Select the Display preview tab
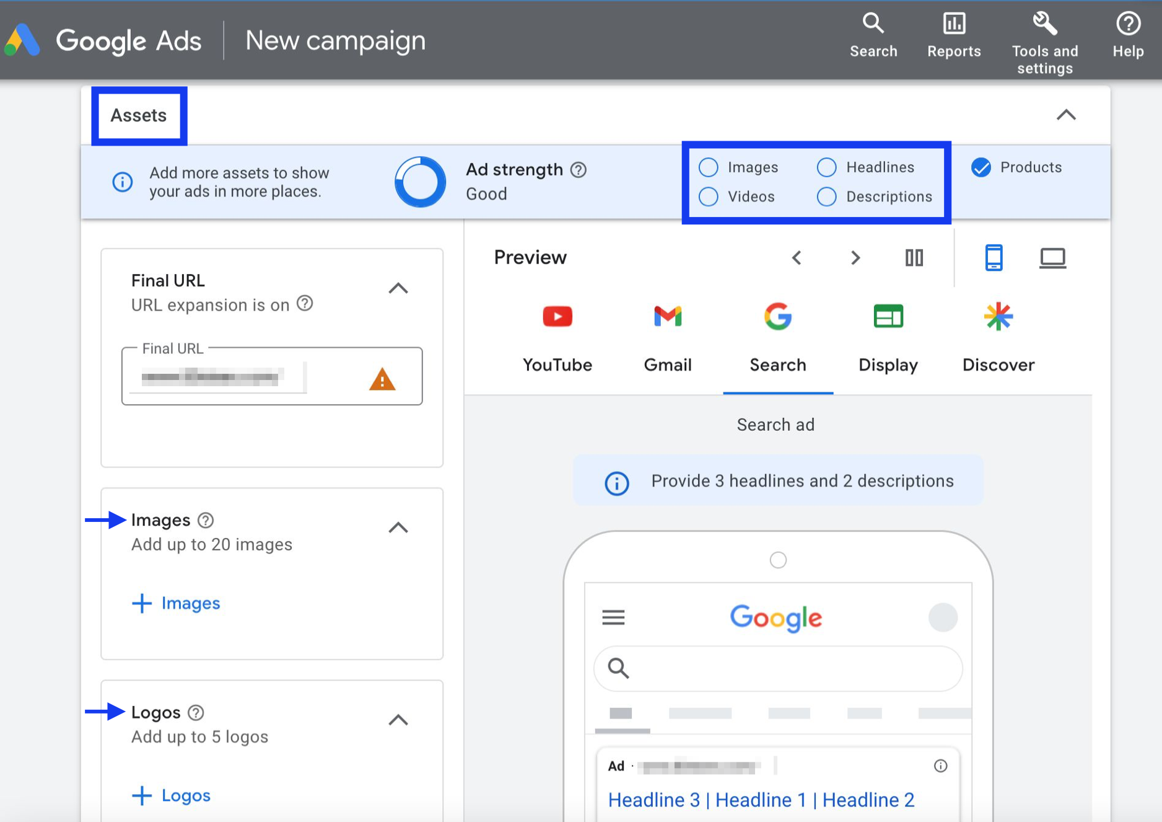Viewport: 1162px width, 822px height. tap(888, 338)
